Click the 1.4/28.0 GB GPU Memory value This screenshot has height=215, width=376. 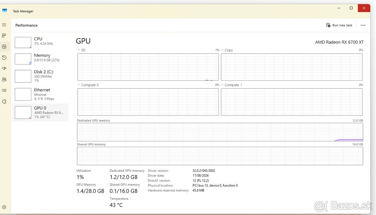click(x=90, y=191)
